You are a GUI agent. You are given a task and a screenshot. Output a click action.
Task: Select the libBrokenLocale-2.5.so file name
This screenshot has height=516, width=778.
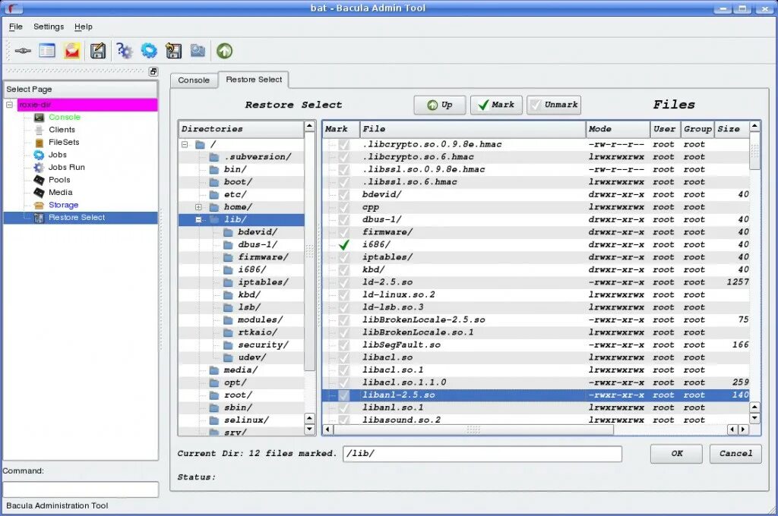423,320
